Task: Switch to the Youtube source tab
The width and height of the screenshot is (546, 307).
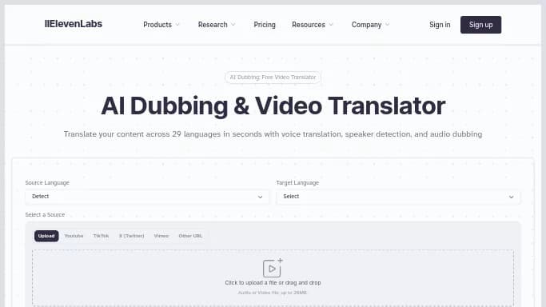Action: pos(74,236)
